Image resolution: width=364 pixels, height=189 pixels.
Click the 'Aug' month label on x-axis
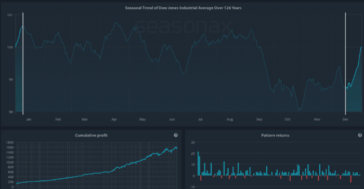pyautogui.click(x=230, y=119)
